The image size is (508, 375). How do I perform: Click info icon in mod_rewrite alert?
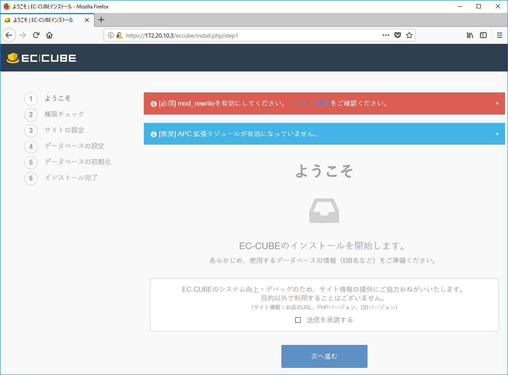(x=153, y=103)
